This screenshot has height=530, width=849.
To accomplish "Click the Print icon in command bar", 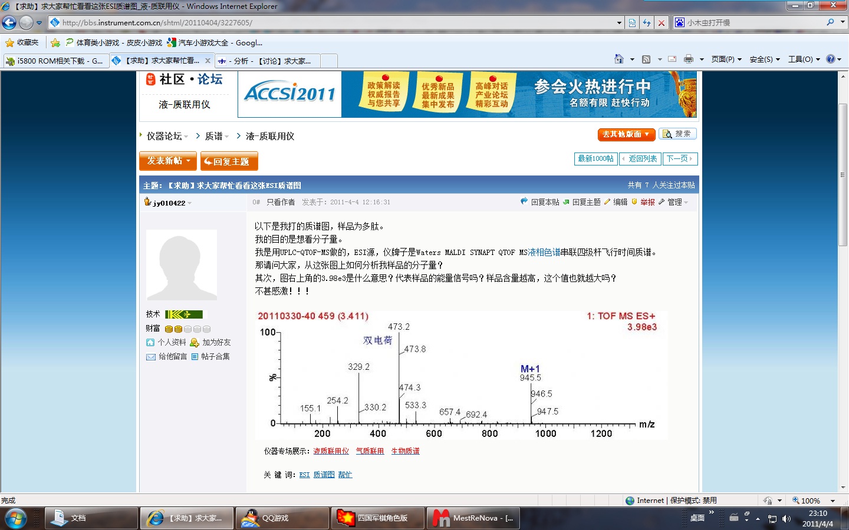I will (689, 59).
